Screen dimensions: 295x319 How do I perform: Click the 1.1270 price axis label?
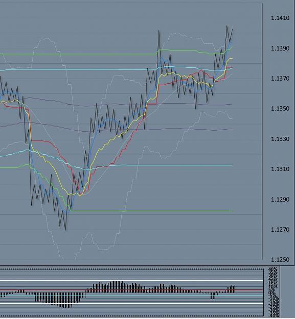coord(280,230)
